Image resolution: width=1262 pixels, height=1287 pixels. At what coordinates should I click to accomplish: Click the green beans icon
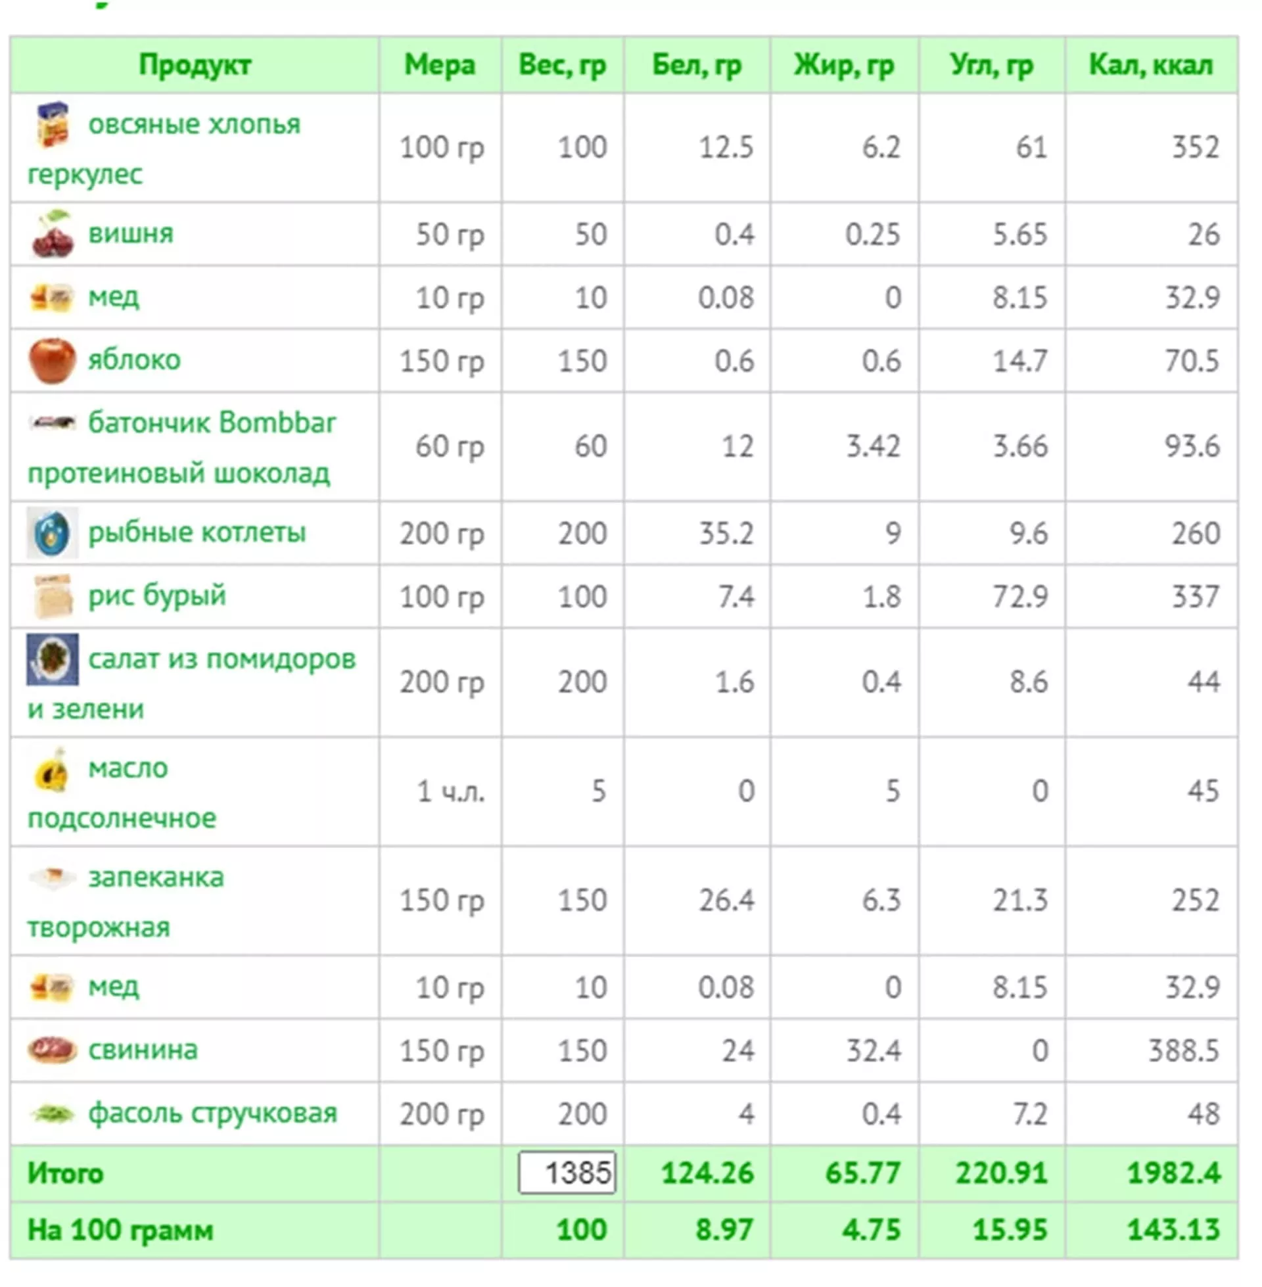point(52,1113)
